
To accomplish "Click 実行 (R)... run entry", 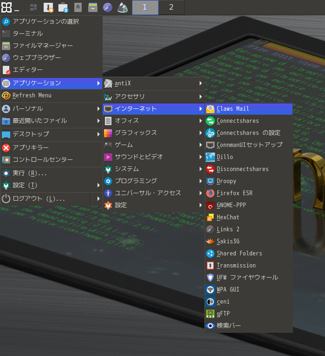I will click(x=52, y=173).
